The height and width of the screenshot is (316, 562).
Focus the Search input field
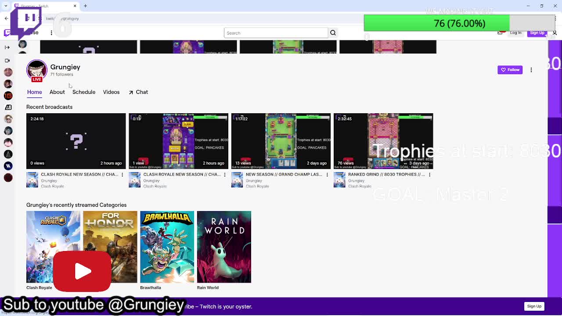point(276,33)
